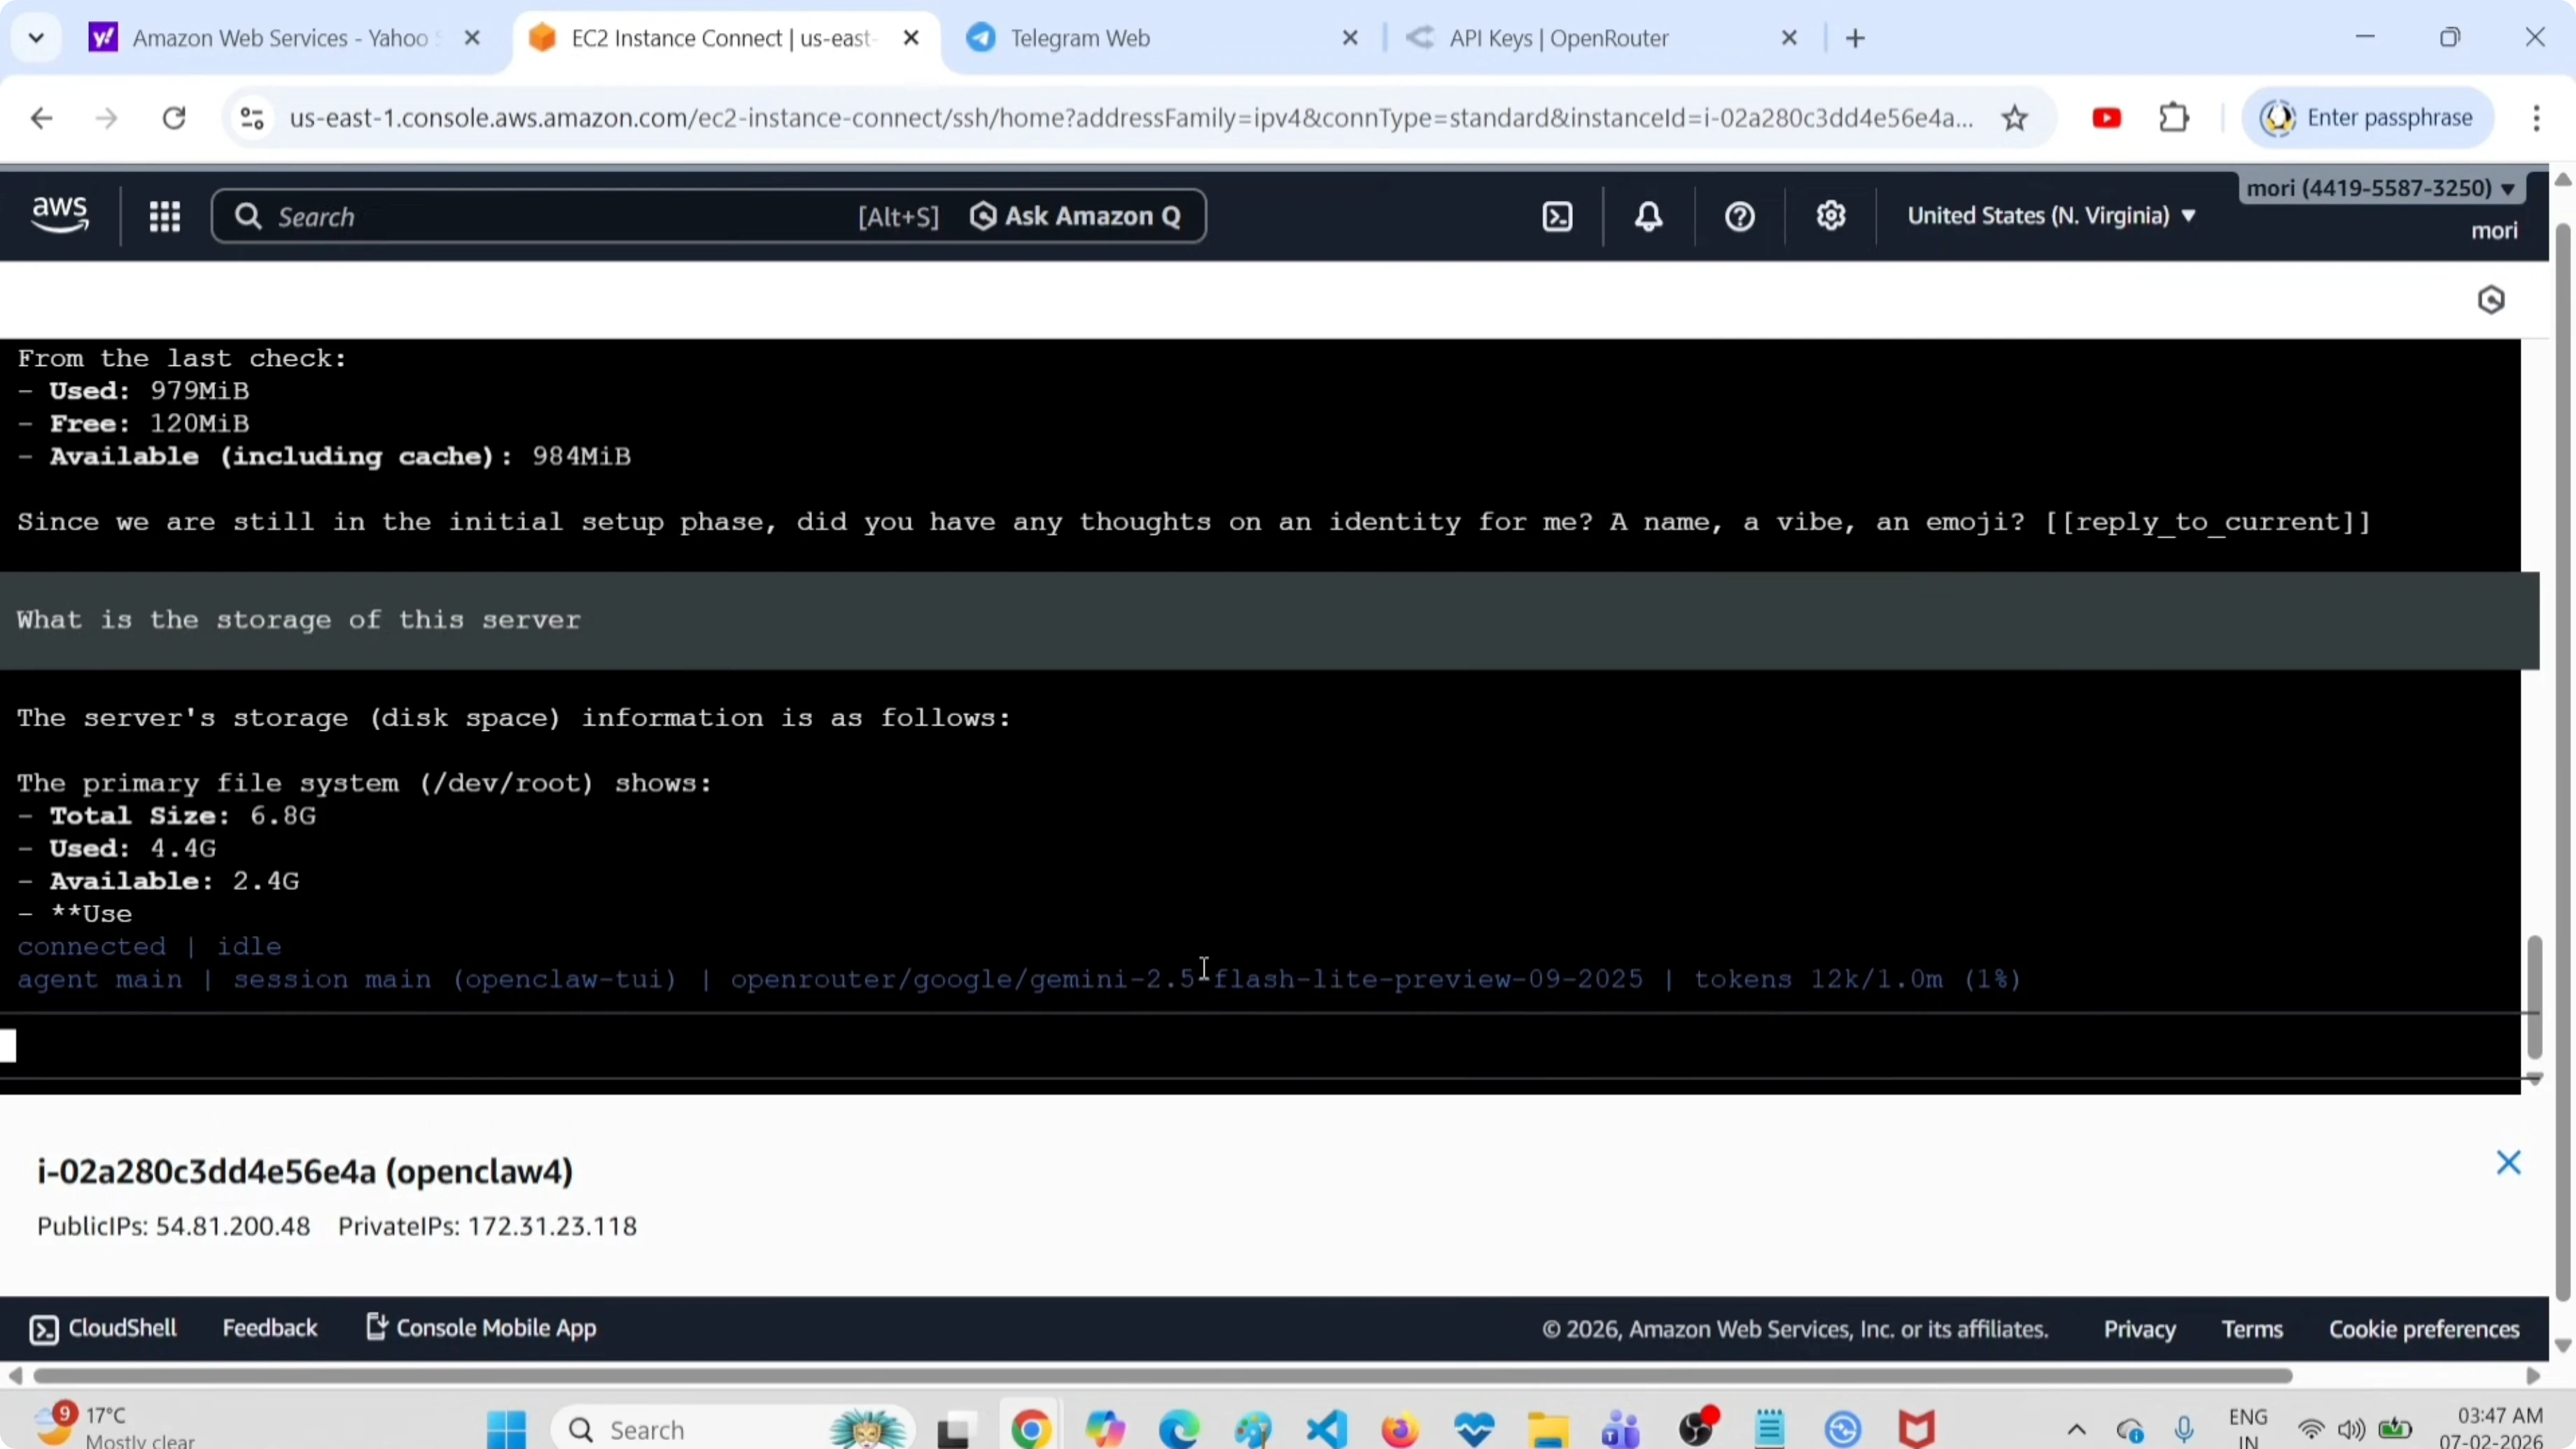Open AWS help question mark icon
The image size is (2576, 1449).
pos(1739,215)
